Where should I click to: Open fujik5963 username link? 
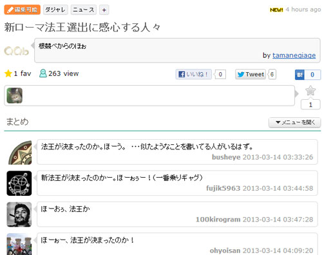[x=223, y=188]
